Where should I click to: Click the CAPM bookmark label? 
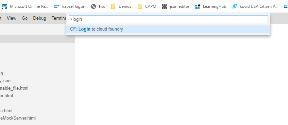pos(151,6)
